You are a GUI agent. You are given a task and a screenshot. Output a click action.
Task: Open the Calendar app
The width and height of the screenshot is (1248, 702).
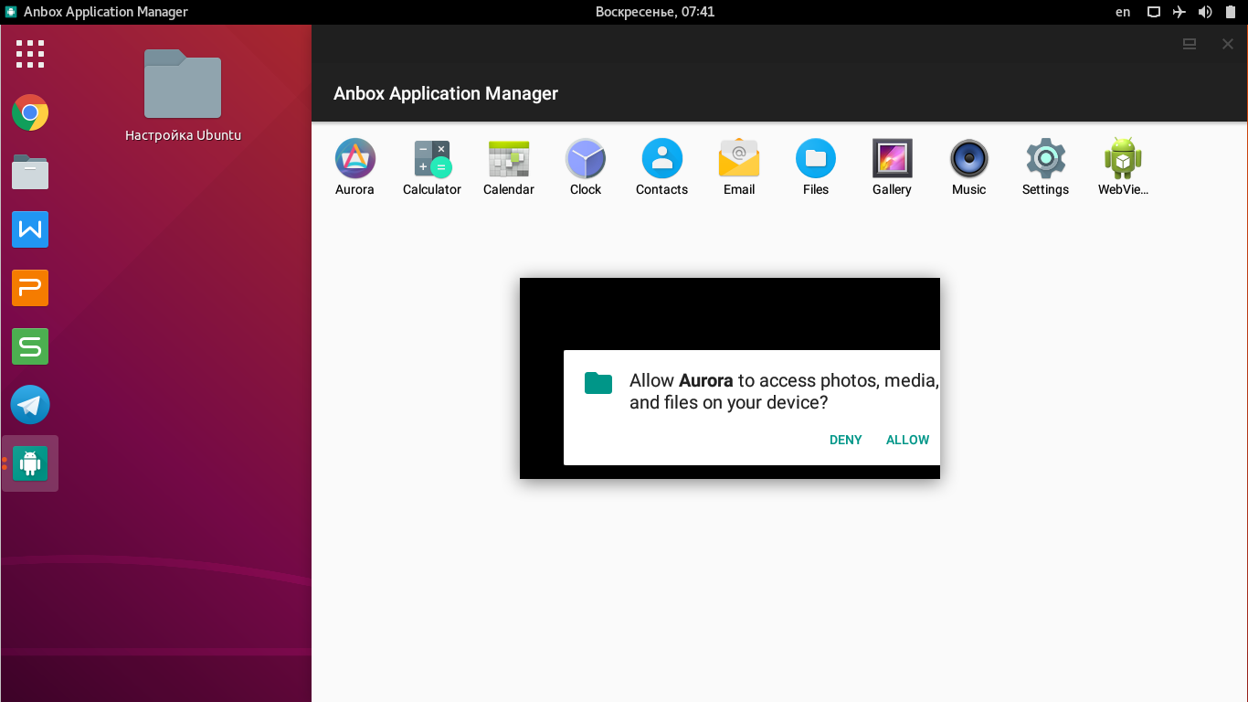[x=509, y=159]
